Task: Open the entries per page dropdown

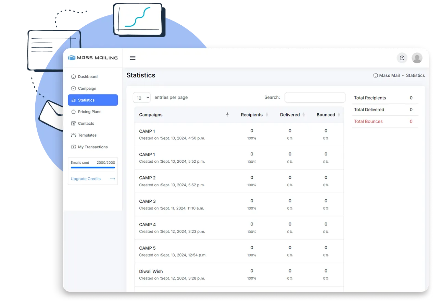Action: click(x=141, y=98)
